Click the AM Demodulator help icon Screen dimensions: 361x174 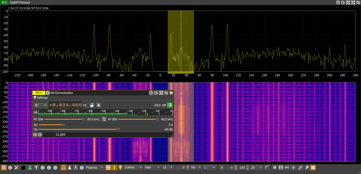pos(151,93)
